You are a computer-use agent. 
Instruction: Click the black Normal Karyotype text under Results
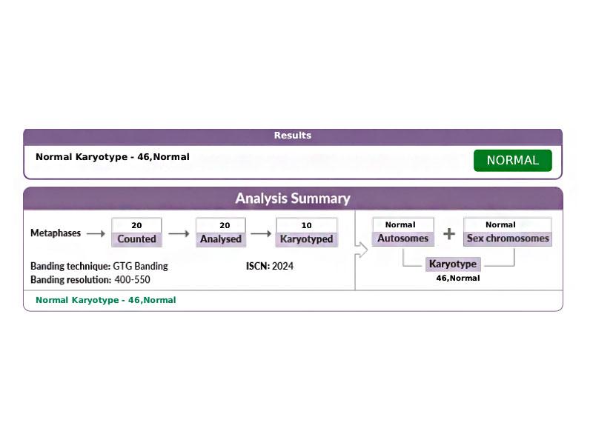[113, 156]
